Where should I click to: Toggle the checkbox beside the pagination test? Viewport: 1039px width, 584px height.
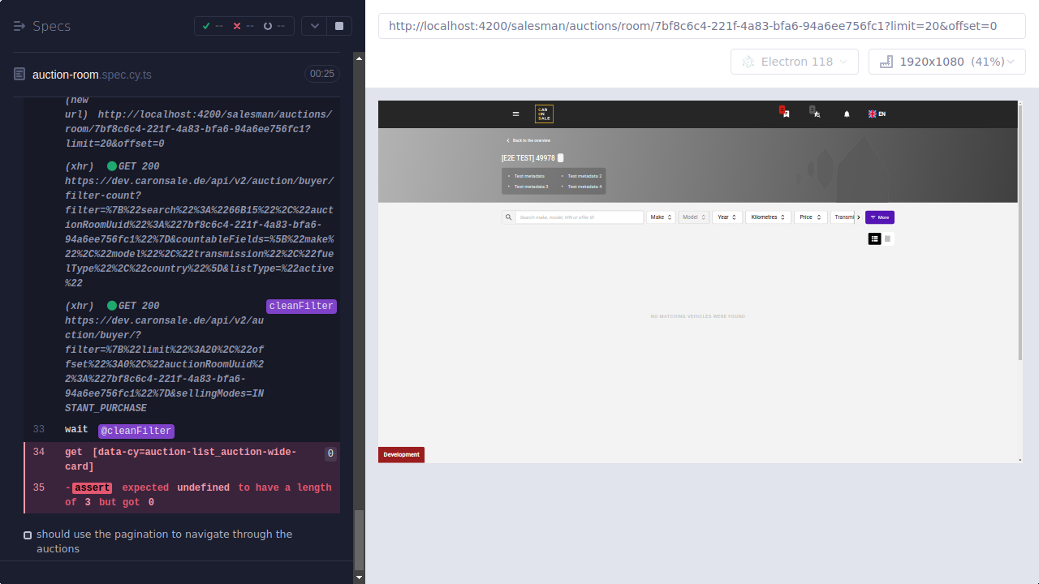click(27, 535)
